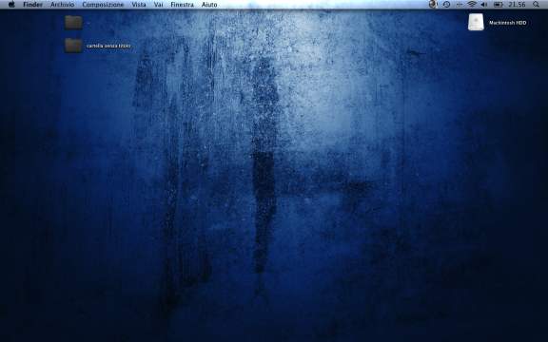Open the Time Machine menu bar icon
The height and width of the screenshot is (342, 548).
446,5
